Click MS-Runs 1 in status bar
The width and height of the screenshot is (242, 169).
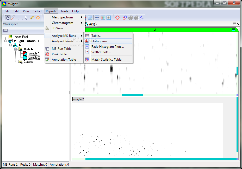10,165
